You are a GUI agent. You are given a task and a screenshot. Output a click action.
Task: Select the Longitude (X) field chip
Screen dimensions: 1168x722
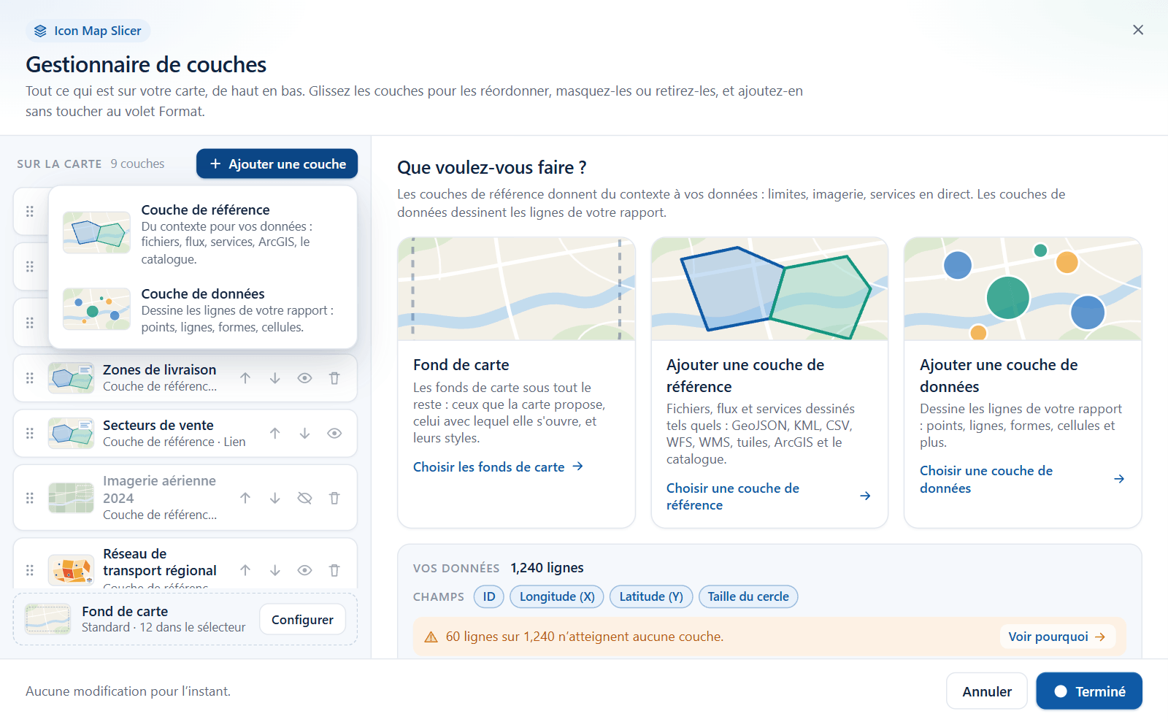point(557,596)
